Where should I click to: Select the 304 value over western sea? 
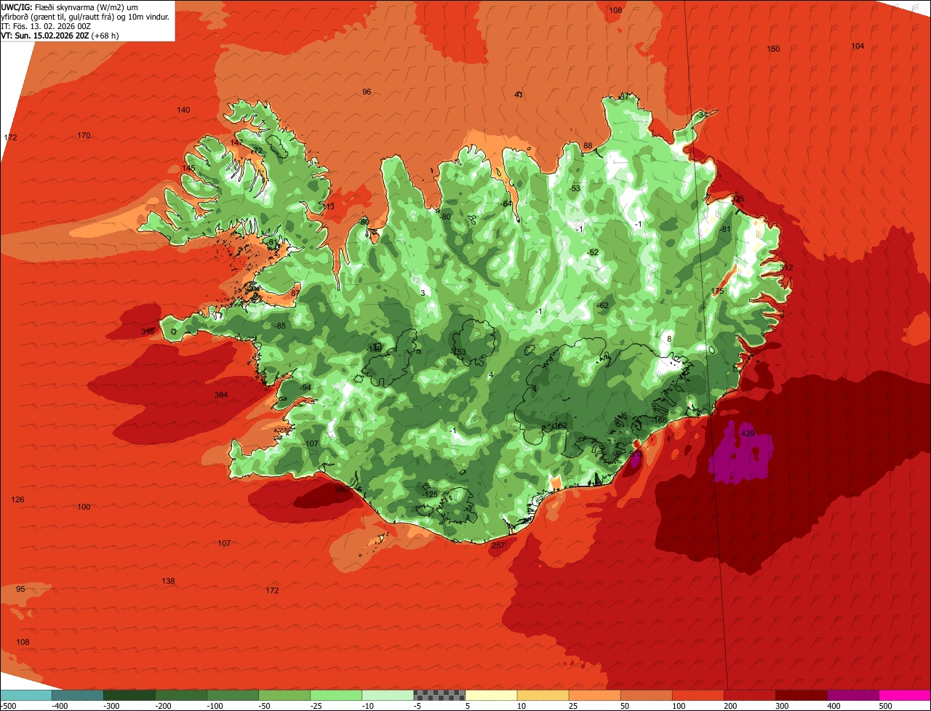(x=221, y=395)
